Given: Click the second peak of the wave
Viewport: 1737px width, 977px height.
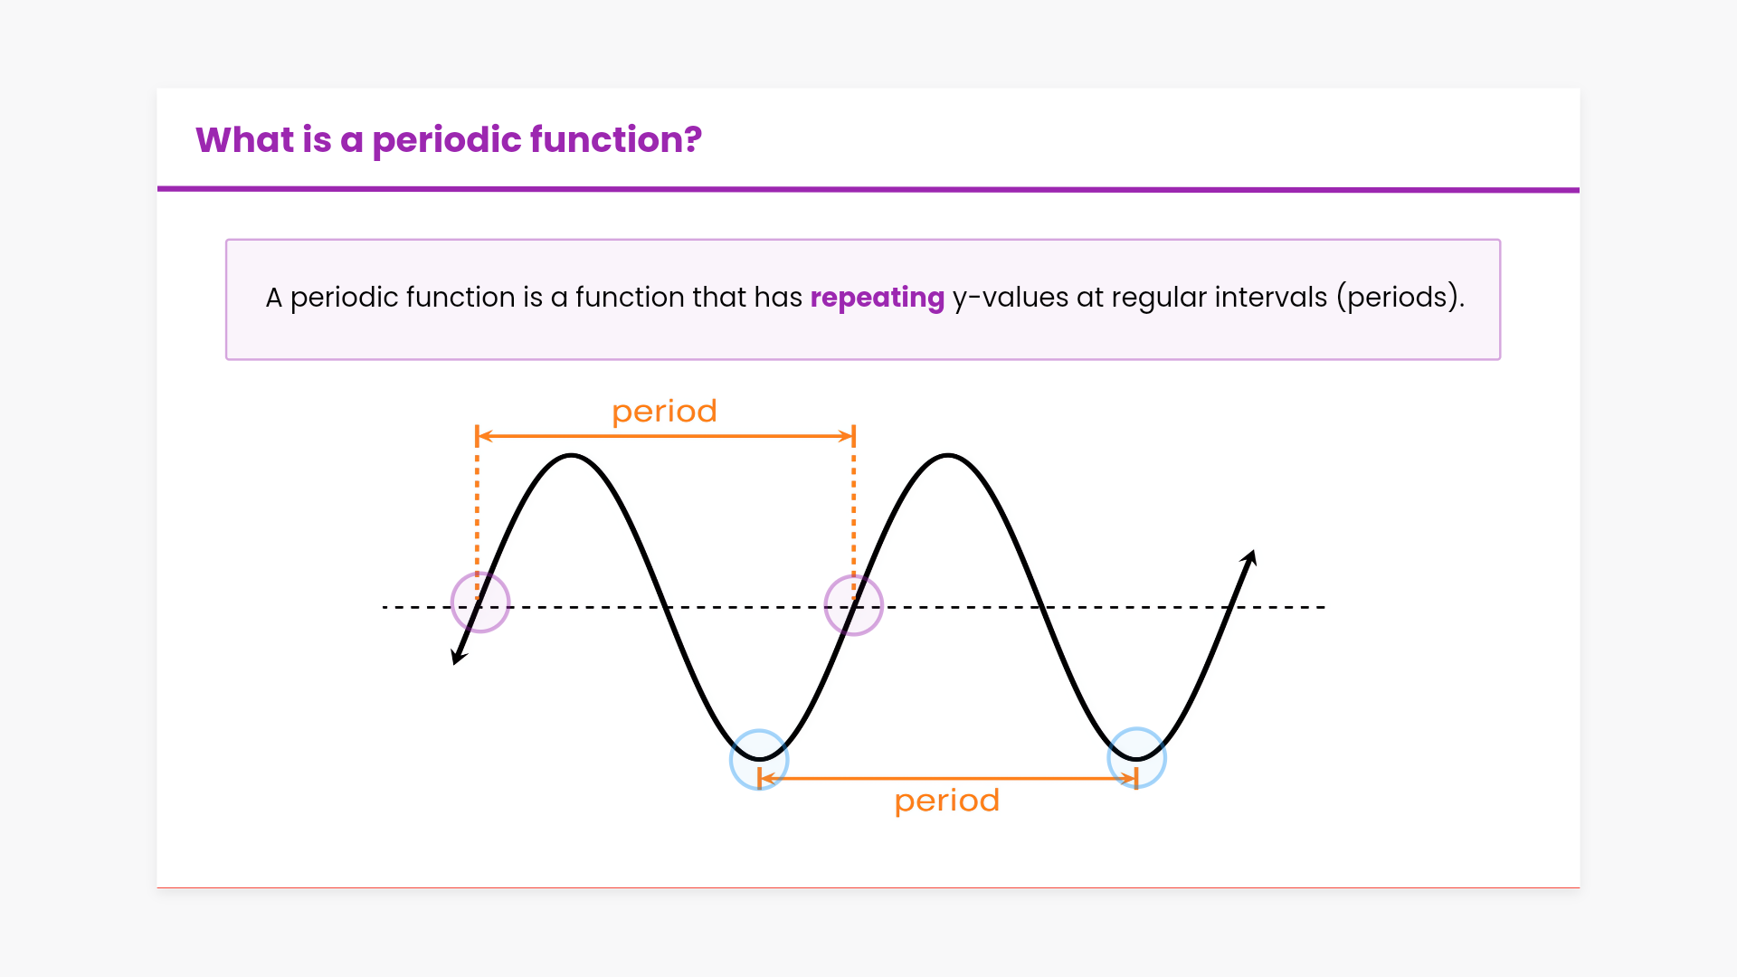Looking at the screenshot, I should 947,456.
